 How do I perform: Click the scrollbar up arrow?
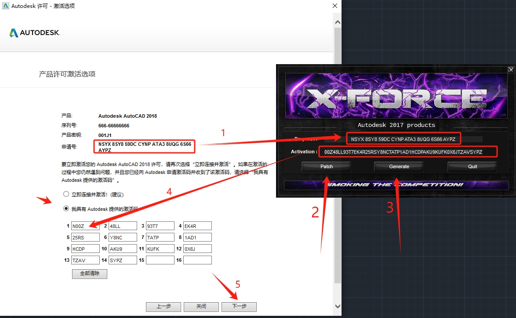(338, 21)
